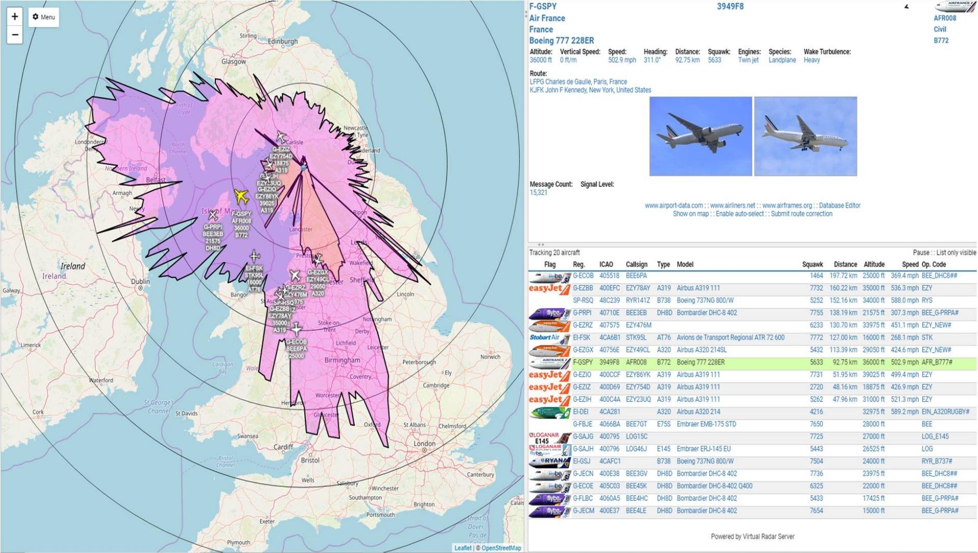
Task: Sort the list by ICAO column
Action: click(x=606, y=264)
